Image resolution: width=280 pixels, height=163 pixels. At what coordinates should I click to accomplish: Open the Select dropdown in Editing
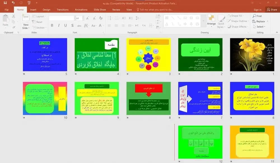pyautogui.click(x=259, y=27)
